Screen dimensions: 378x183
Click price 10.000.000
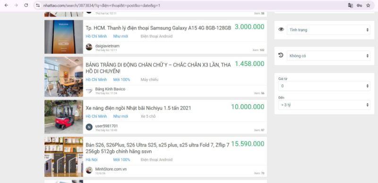point(248,107)
